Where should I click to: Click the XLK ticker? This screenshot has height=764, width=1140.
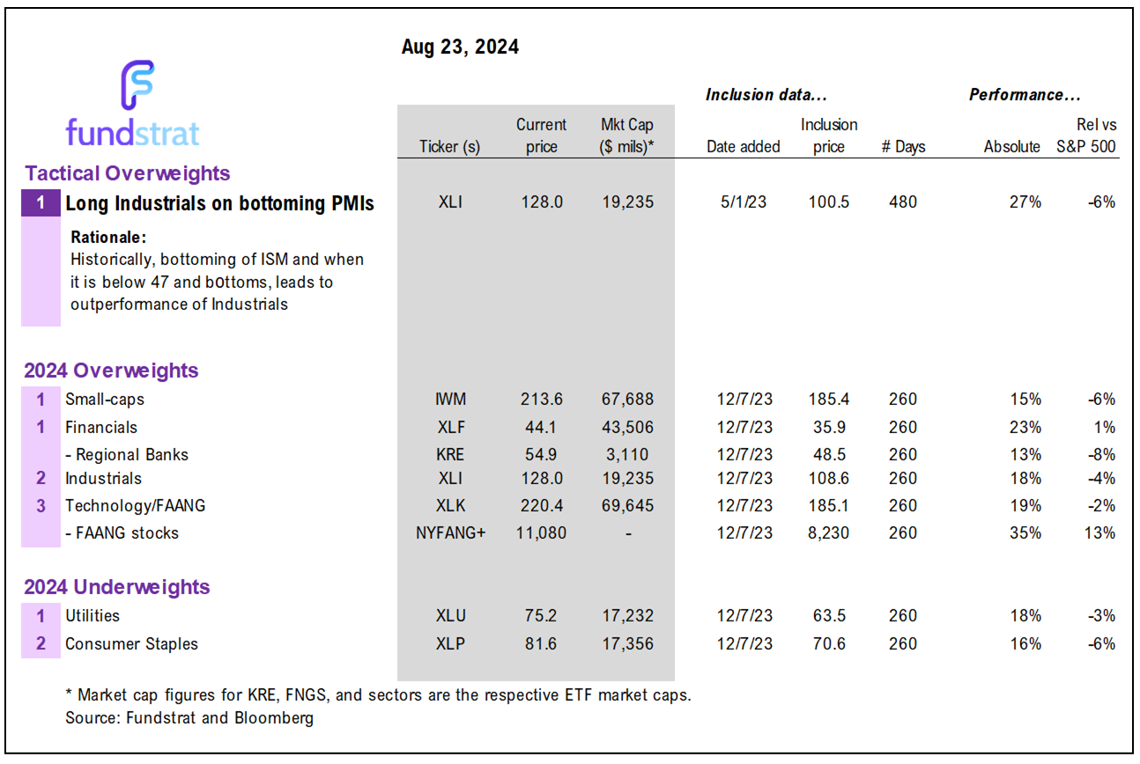point(449,506)
